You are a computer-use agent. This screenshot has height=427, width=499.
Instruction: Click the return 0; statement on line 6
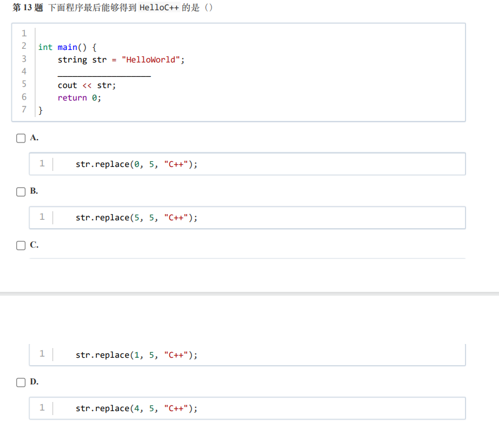pyautogui.click(x=78, y=97)
